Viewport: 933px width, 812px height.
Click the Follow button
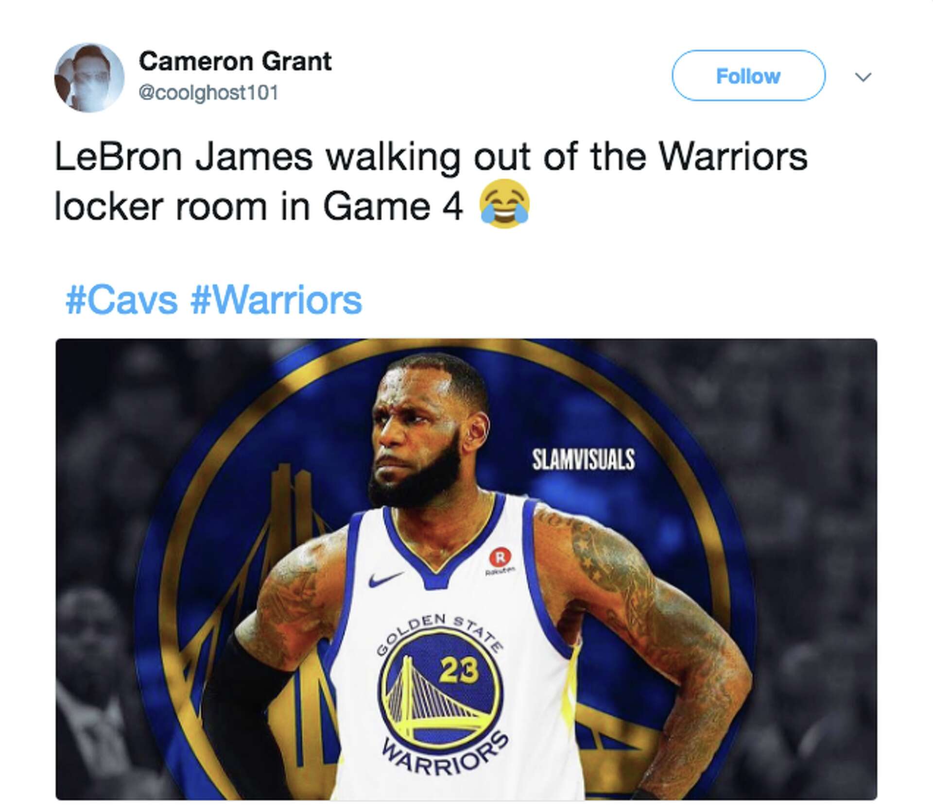pos(748,76)
